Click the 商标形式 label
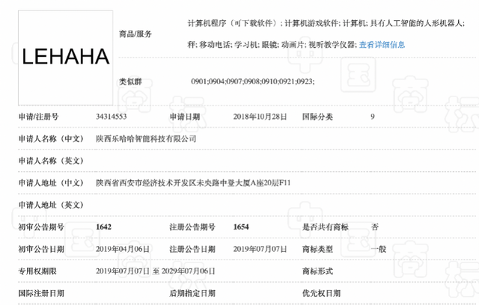This screenshot has height=305, width=479. pos(317,271)
